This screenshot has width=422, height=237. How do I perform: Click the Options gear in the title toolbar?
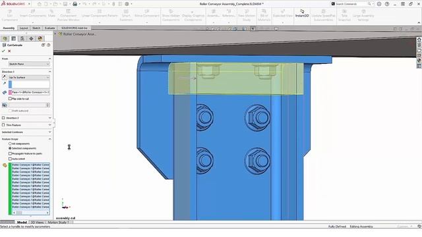tap(127, 4)
